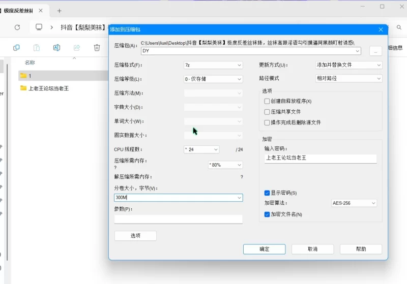Open the archive name dropdown arrow
Screen dimensions: 407x284
click(x=358, y=51)
